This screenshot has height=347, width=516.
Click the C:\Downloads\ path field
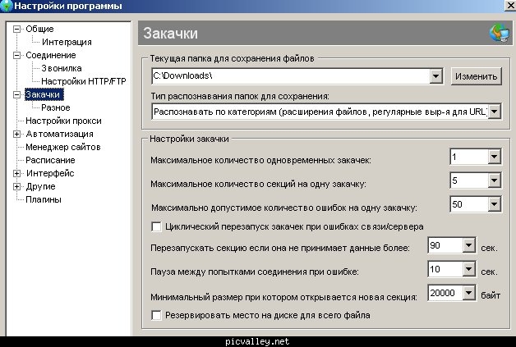pyautogui.click(x=291, y=76)
